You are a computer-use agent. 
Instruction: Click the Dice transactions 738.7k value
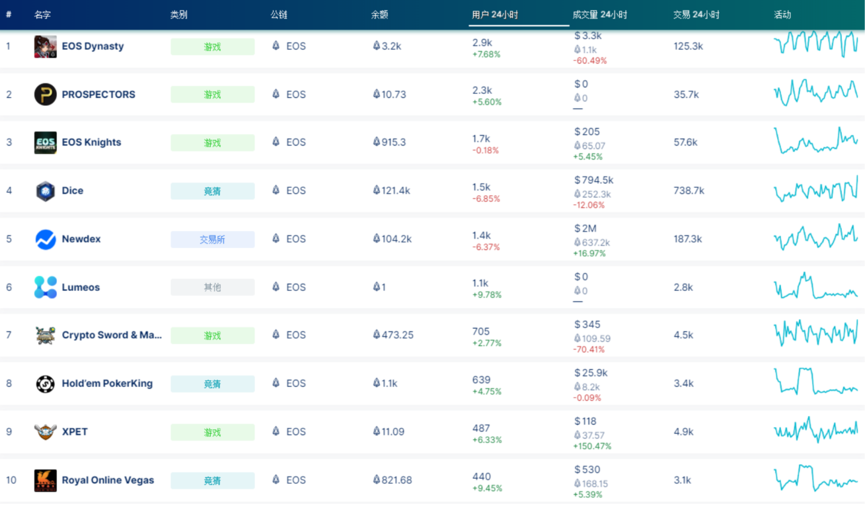tap(689, 190)
